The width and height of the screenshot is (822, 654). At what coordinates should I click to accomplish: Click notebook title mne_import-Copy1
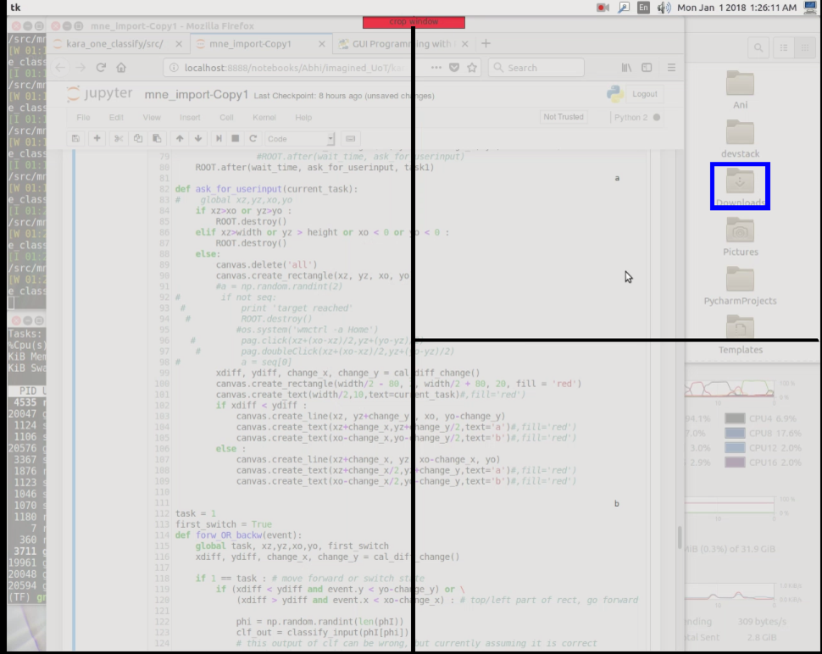pos(196,94)
